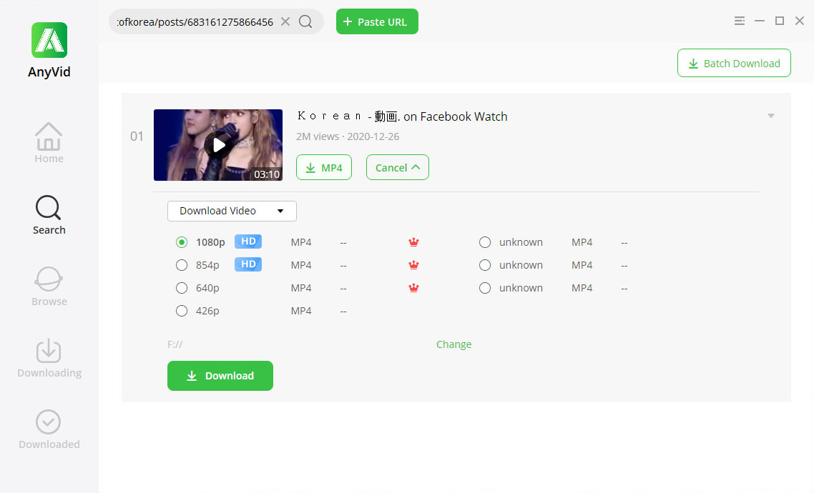
Task: Select the 854p HD quality option
Action: [182, 265]
